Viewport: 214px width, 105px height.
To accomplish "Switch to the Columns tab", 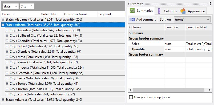I will pos(167,11).
